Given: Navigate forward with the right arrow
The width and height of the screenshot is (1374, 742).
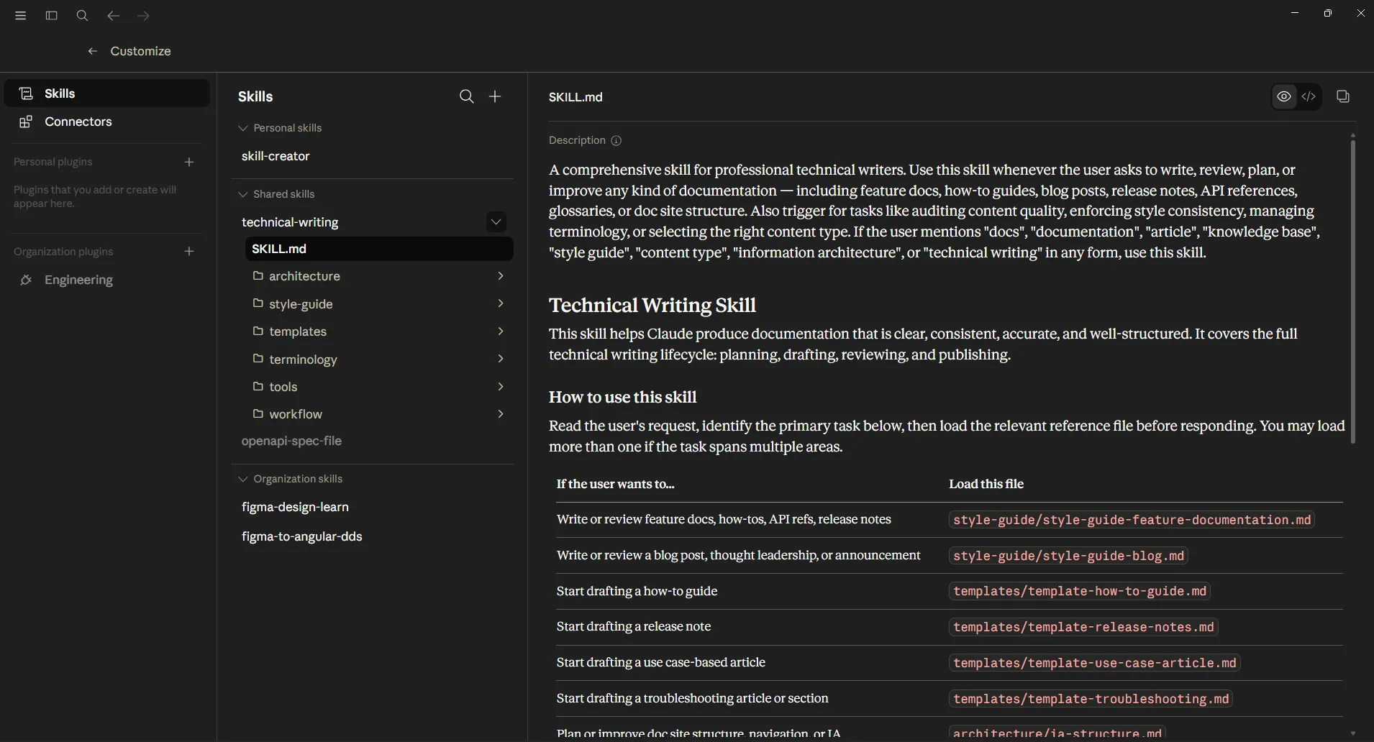Looking at the screenshot, I should [143, 16].
